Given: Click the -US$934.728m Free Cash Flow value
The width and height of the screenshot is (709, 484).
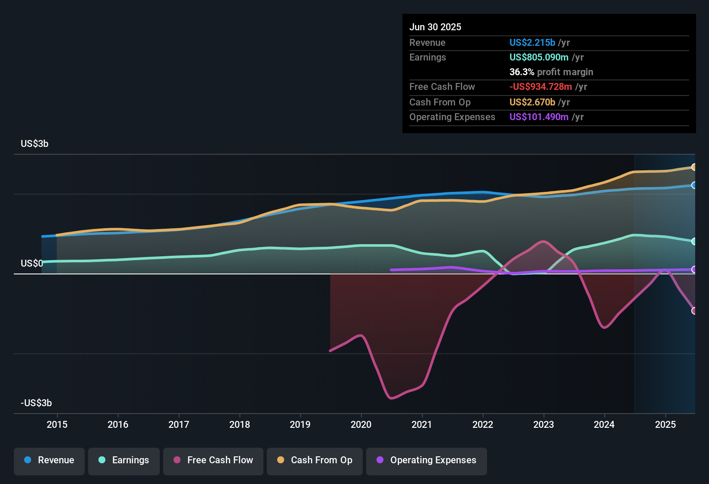Looking at the screenshot, I should (x=540, y=87).
